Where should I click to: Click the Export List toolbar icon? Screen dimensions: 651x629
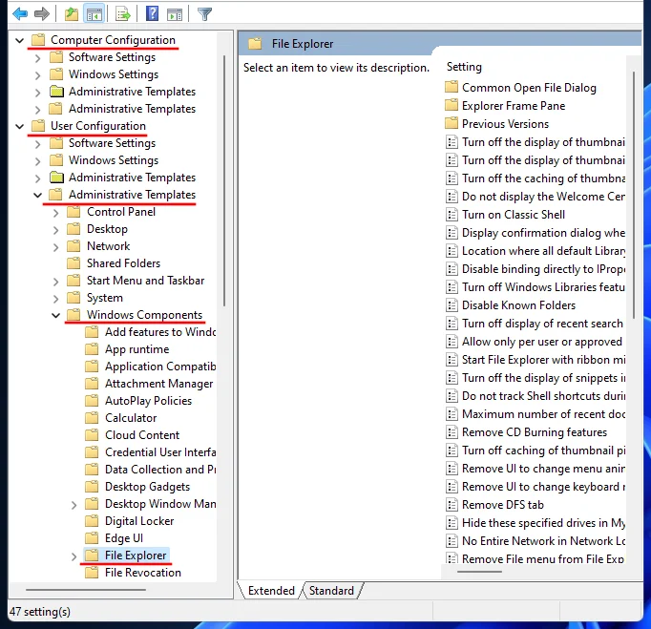(122, 13)
